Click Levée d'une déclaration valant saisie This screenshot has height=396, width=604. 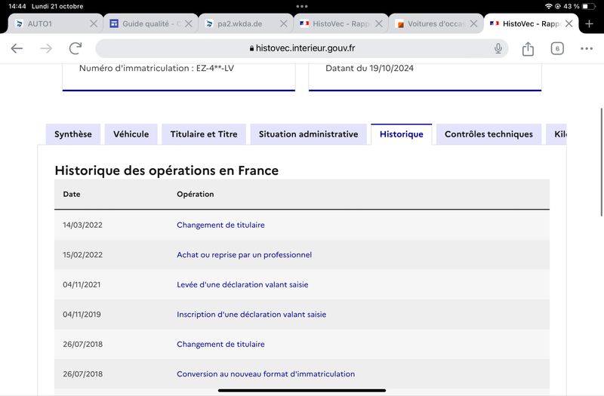click(x=242, y=285)
